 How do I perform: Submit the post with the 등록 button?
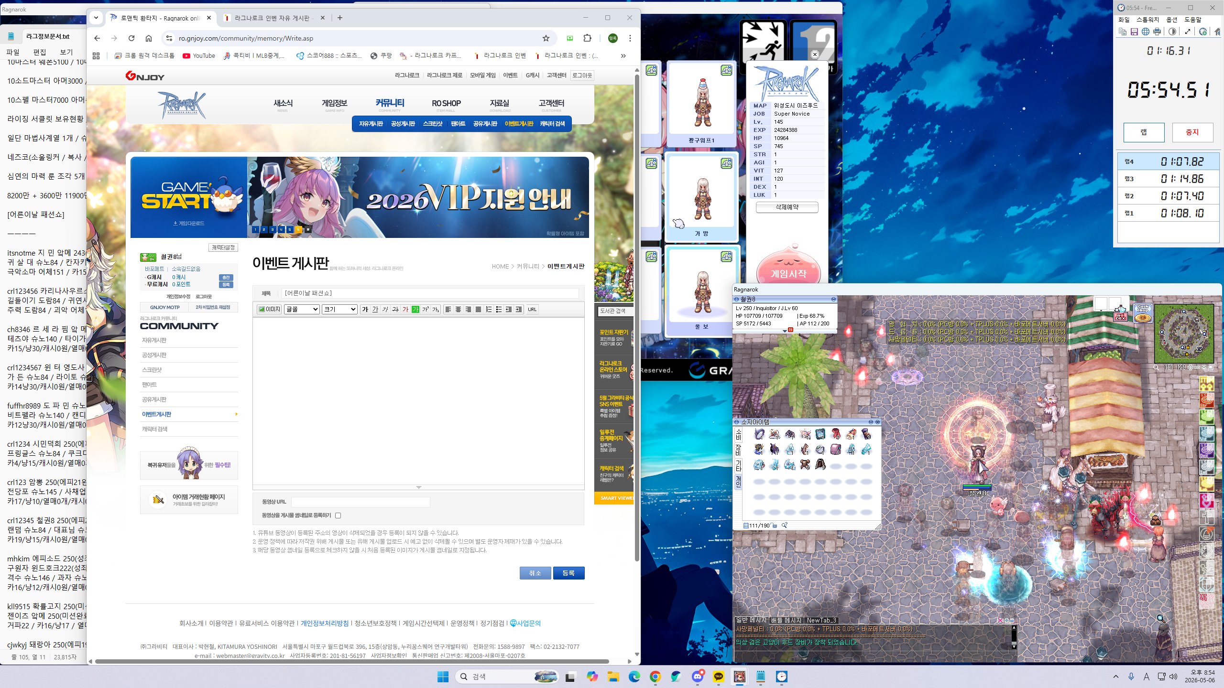tap(568, 573)
